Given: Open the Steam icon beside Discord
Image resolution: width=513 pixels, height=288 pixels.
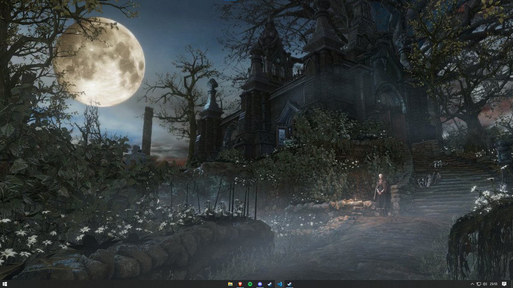Looking at the screenshot, I should point(269,284).
